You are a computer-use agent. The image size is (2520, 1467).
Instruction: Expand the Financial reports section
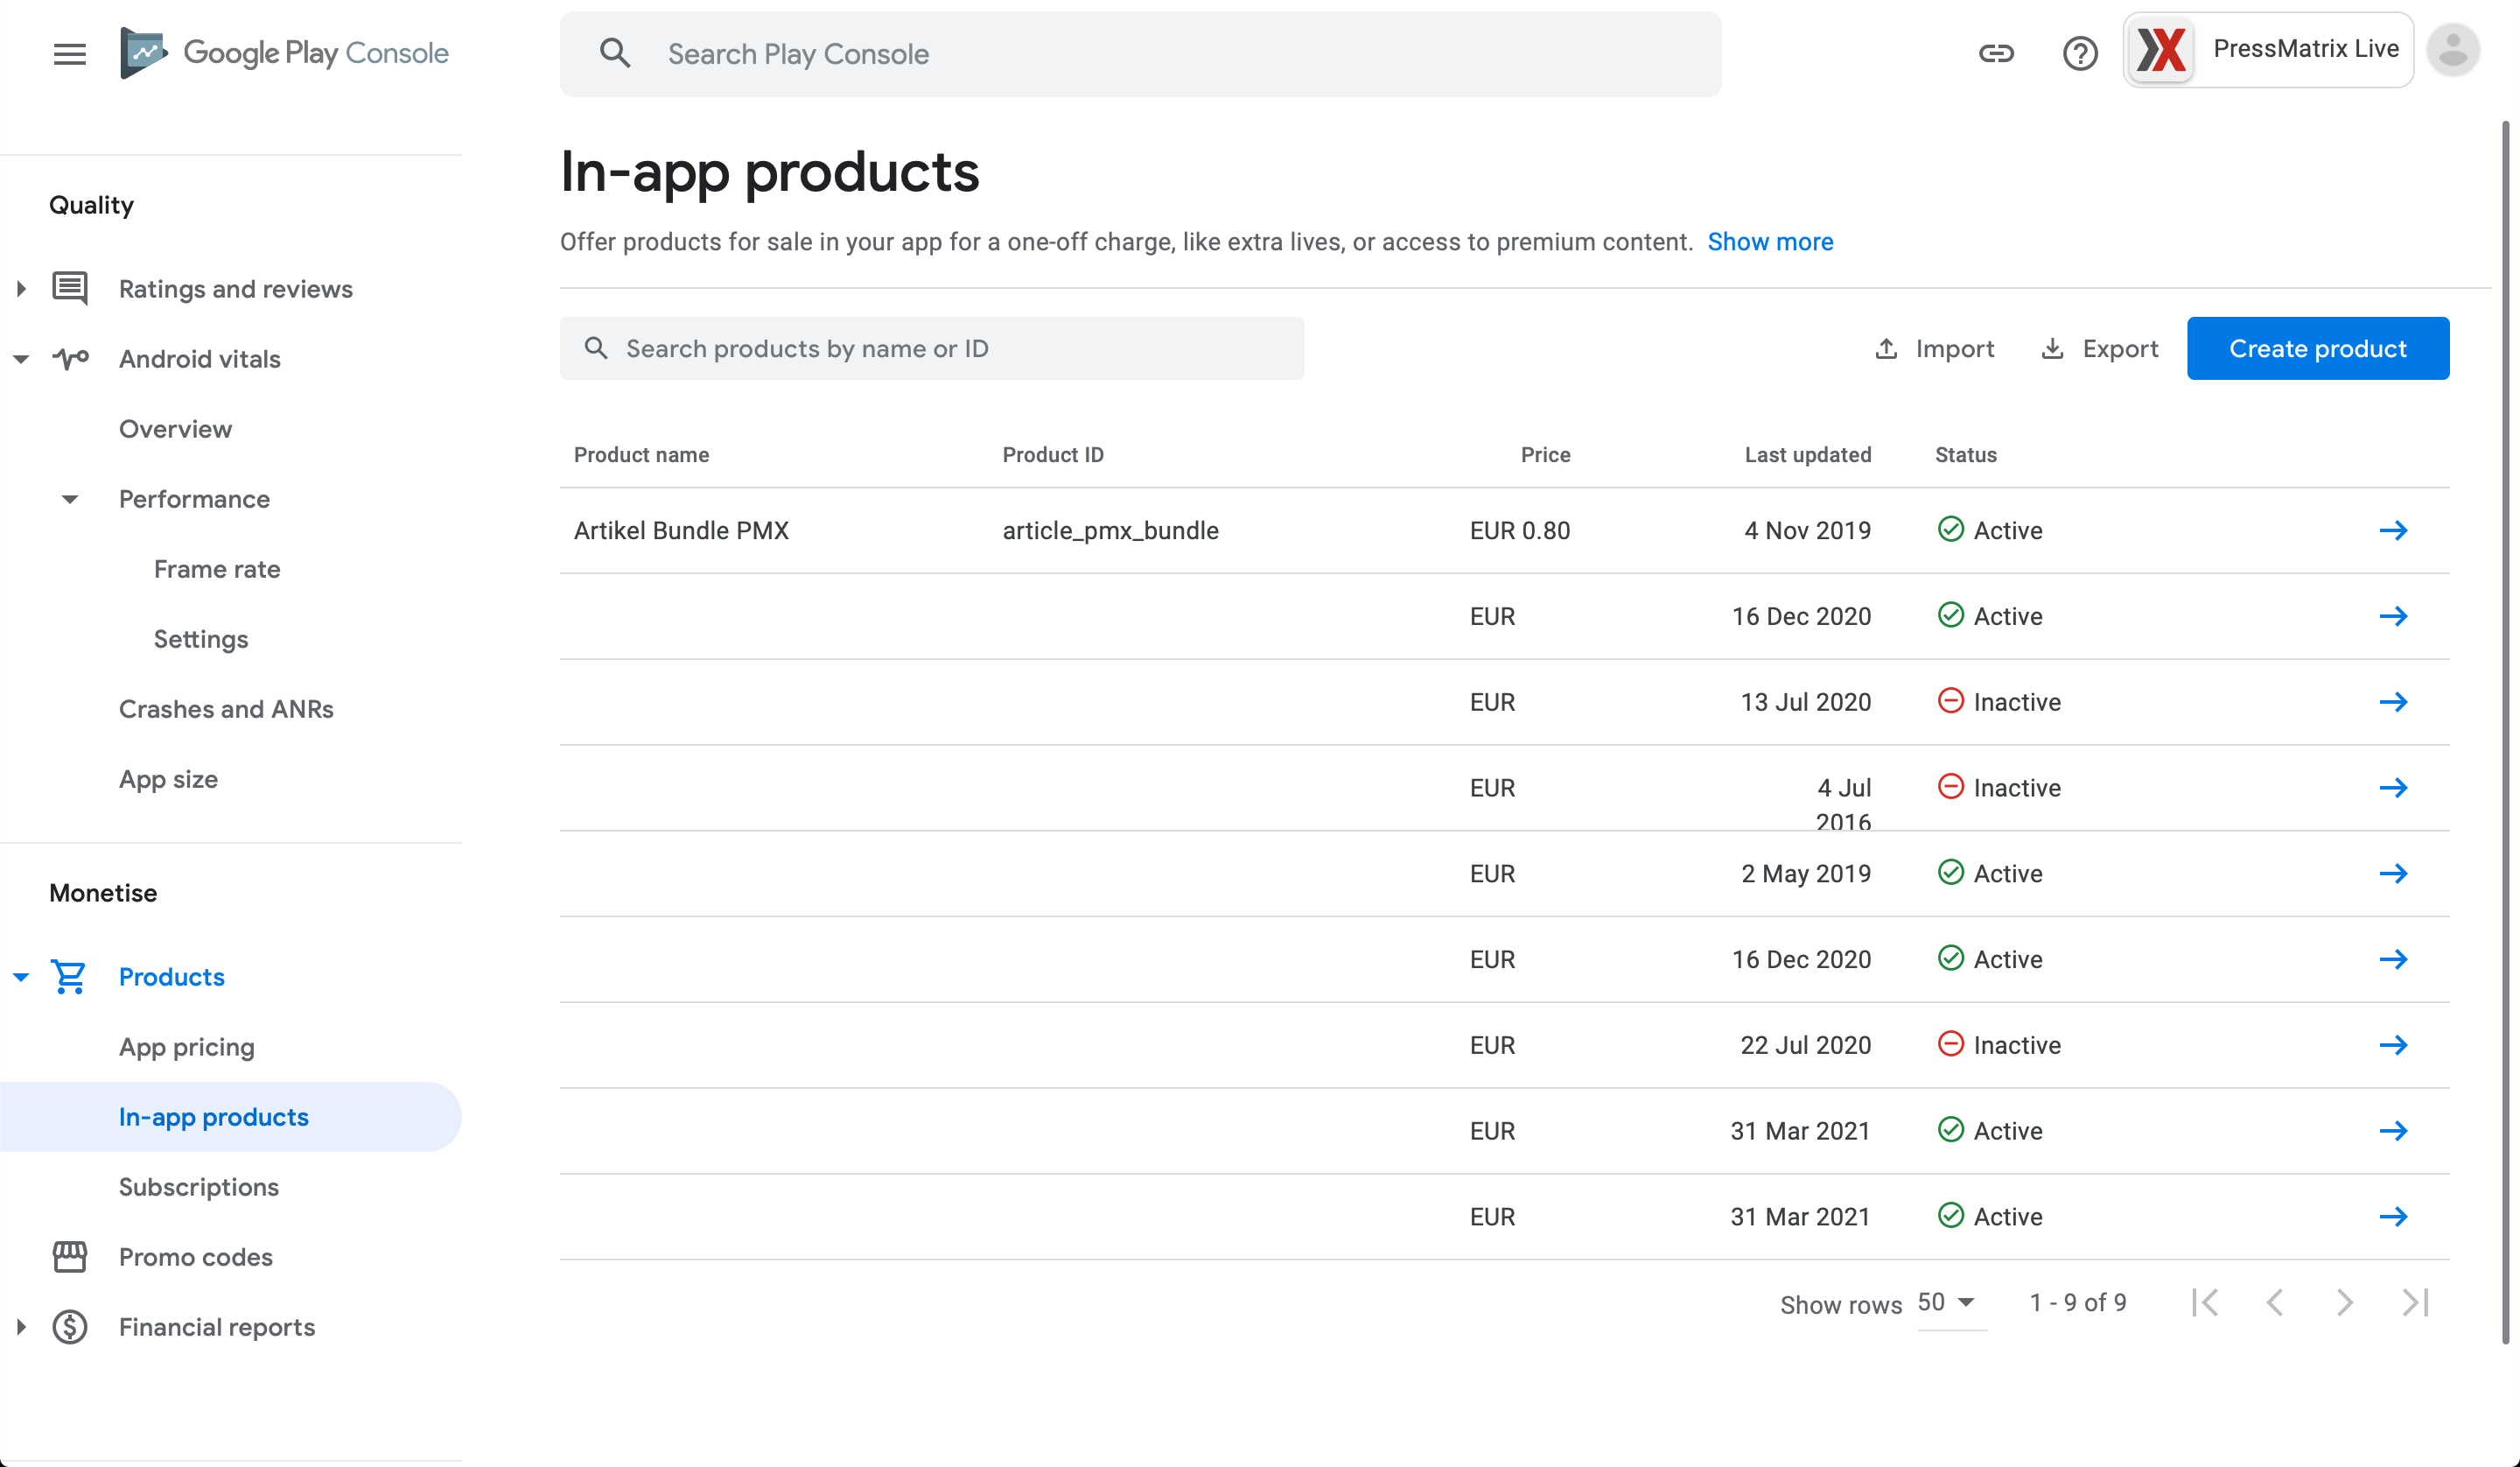[x=21, y=1327]
